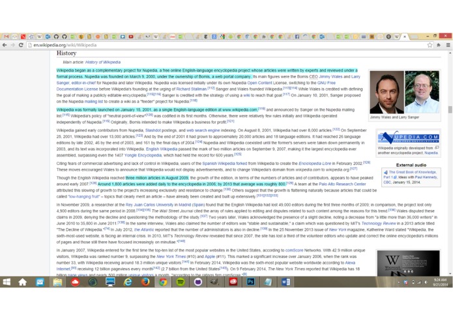Go back with the browser Back arrow

tap(5, 45)
